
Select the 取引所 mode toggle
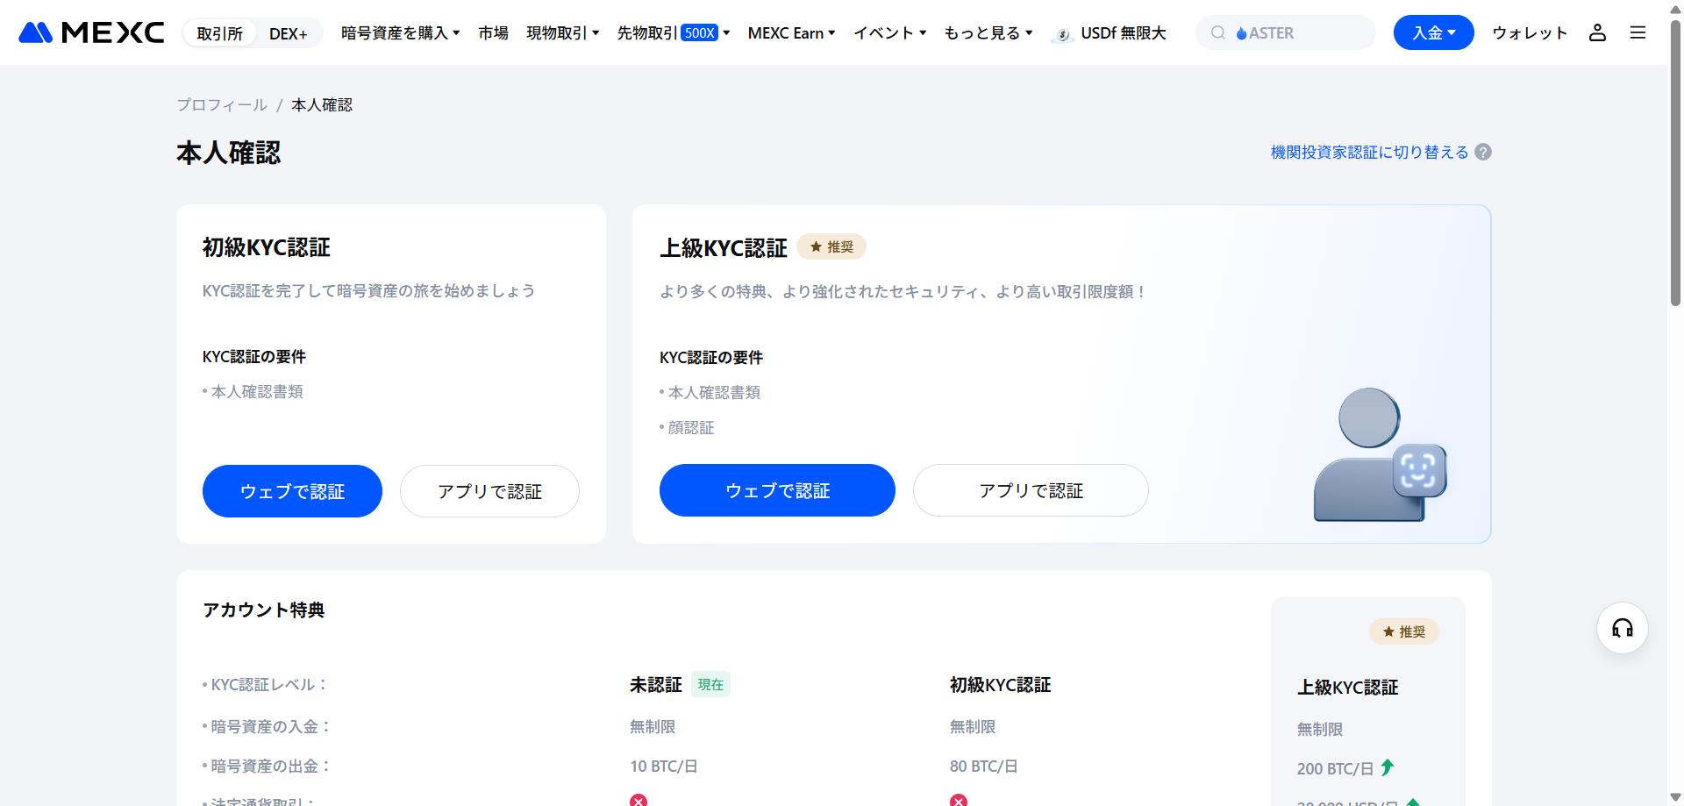click(219, 32)
